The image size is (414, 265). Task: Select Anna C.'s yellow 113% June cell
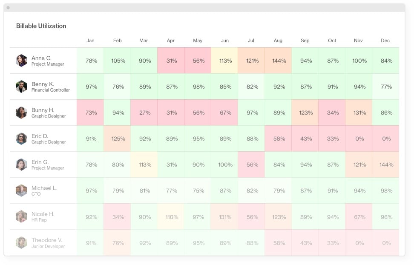[x=224, y=60]
